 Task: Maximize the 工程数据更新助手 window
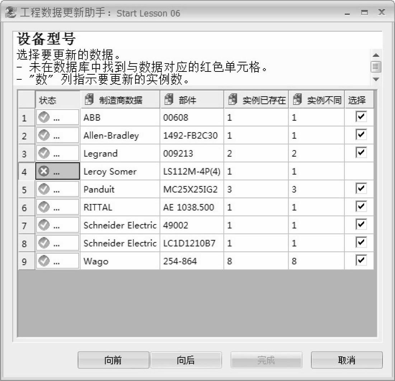364,12
